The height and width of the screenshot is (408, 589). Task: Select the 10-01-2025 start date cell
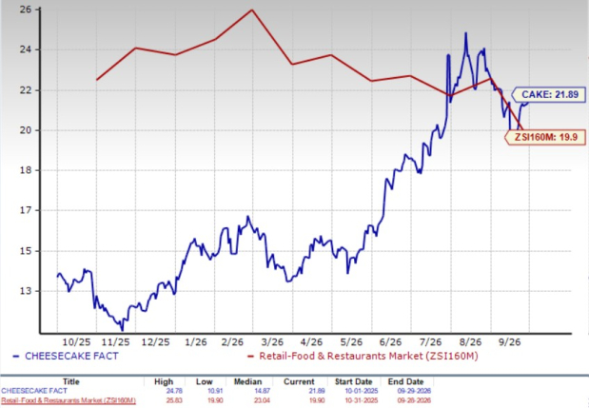[x=362, y=391]
